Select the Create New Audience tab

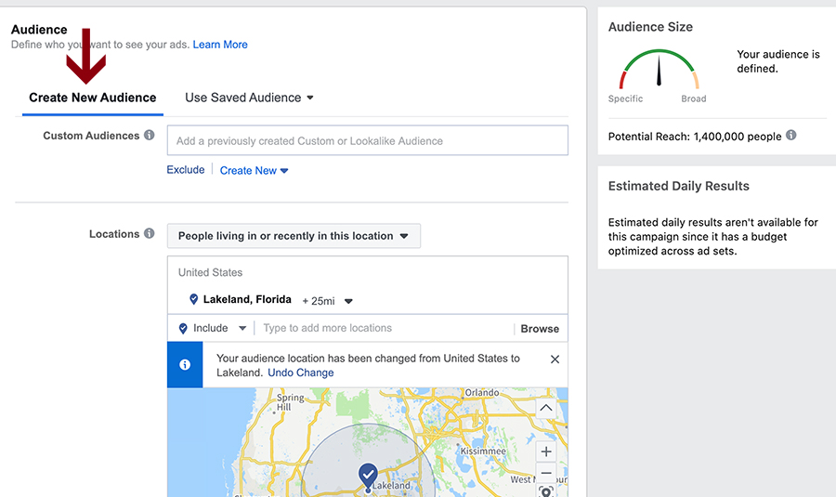click(x=93, y=98)
